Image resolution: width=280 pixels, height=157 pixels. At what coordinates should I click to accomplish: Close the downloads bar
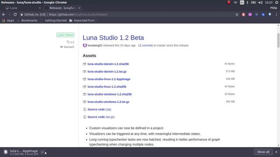tap(276, 152)
